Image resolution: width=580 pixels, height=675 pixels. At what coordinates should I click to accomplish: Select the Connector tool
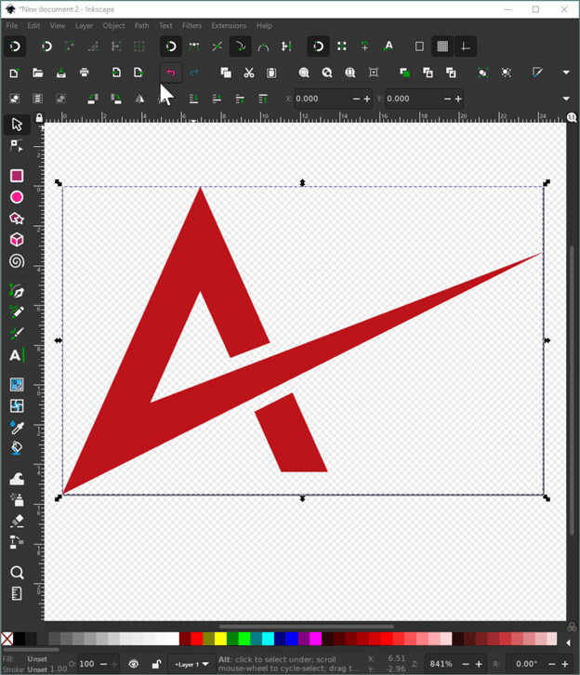click(17, 542)
